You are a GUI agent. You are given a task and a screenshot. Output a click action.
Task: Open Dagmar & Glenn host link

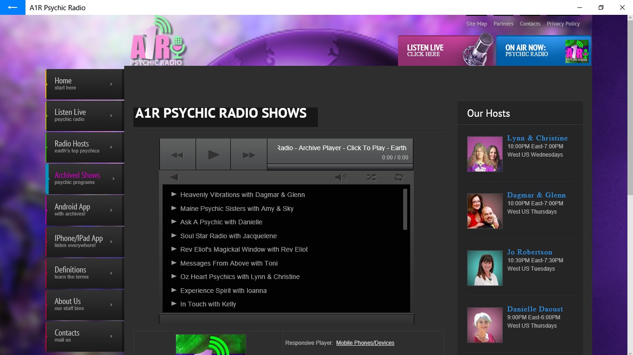pos(536,195)
